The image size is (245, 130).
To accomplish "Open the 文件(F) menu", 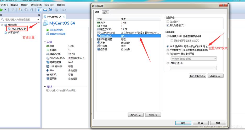I will point(4,5).
